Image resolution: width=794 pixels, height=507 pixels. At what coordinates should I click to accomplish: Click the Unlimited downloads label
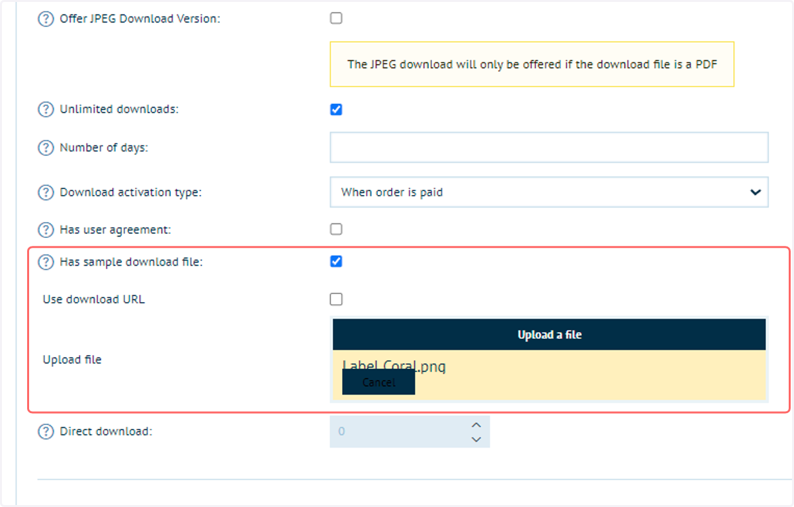pyautogui.click(x=119, y=110)
